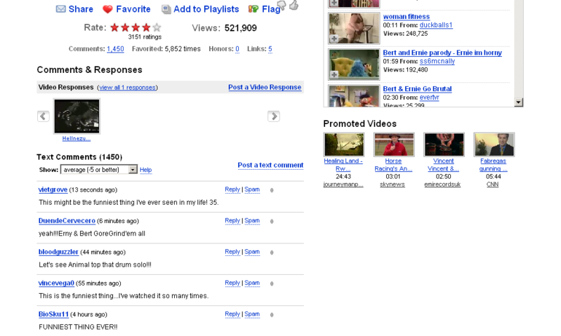Click the Share envelope icon
Viewport: 561px width, 336px height.
tap(61, 9)
